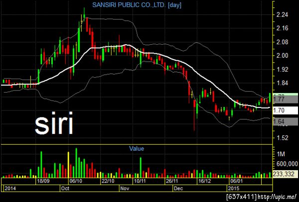Click the large siri ticker text
Viewport: 299px width, 202px height.
(54, 123)
